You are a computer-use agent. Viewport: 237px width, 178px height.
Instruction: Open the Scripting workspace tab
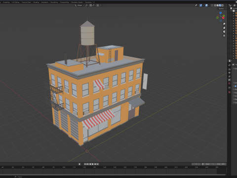point(88,2)
